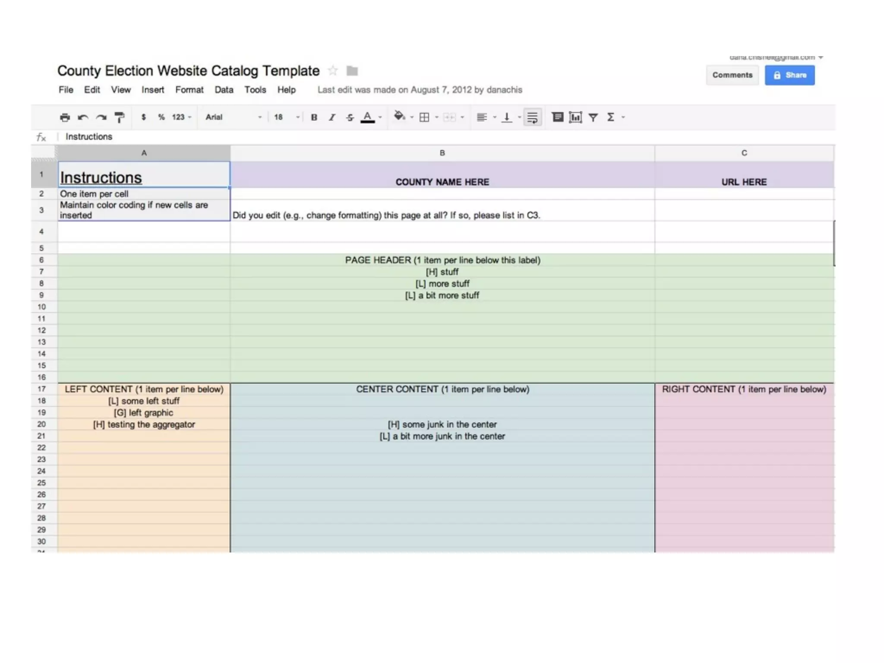Image resolution: width=884 pixels, height=663 pixels.
Task: Star the County Election Website document
Action: tap(333, 70)
